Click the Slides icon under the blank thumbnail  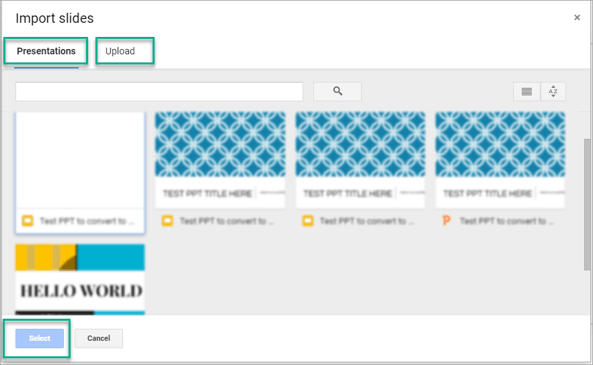(x=28, y=221)
